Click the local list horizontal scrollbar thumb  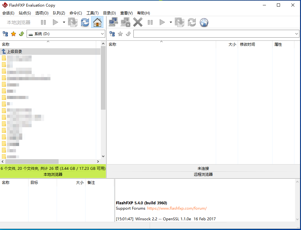point(32,161)
